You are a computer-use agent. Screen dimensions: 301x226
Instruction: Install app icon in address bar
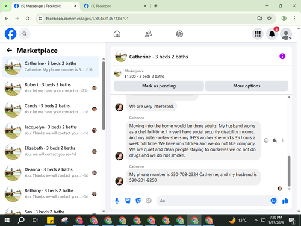[x=259, y=19]
